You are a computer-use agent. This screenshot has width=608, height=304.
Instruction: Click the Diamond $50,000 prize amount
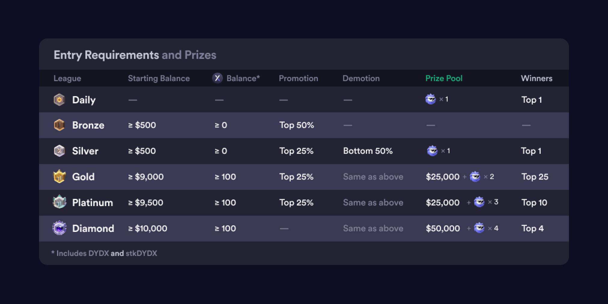(443, 228)
